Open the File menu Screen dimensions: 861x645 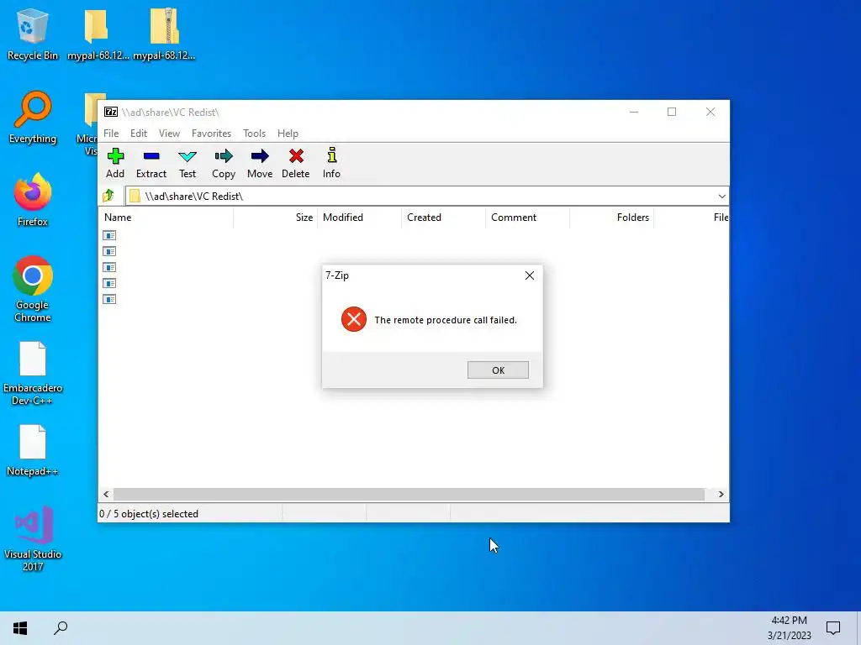click(111, 134)
